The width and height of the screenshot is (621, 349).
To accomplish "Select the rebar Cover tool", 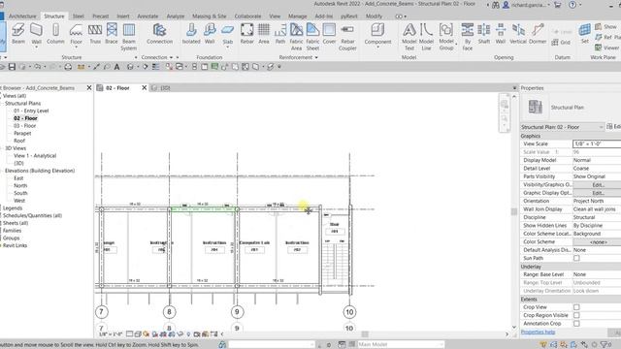I will point(329,34).
